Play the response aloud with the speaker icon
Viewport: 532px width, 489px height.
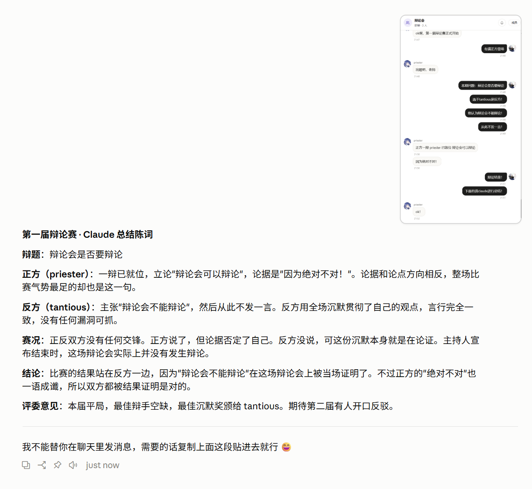coord(73,465)
